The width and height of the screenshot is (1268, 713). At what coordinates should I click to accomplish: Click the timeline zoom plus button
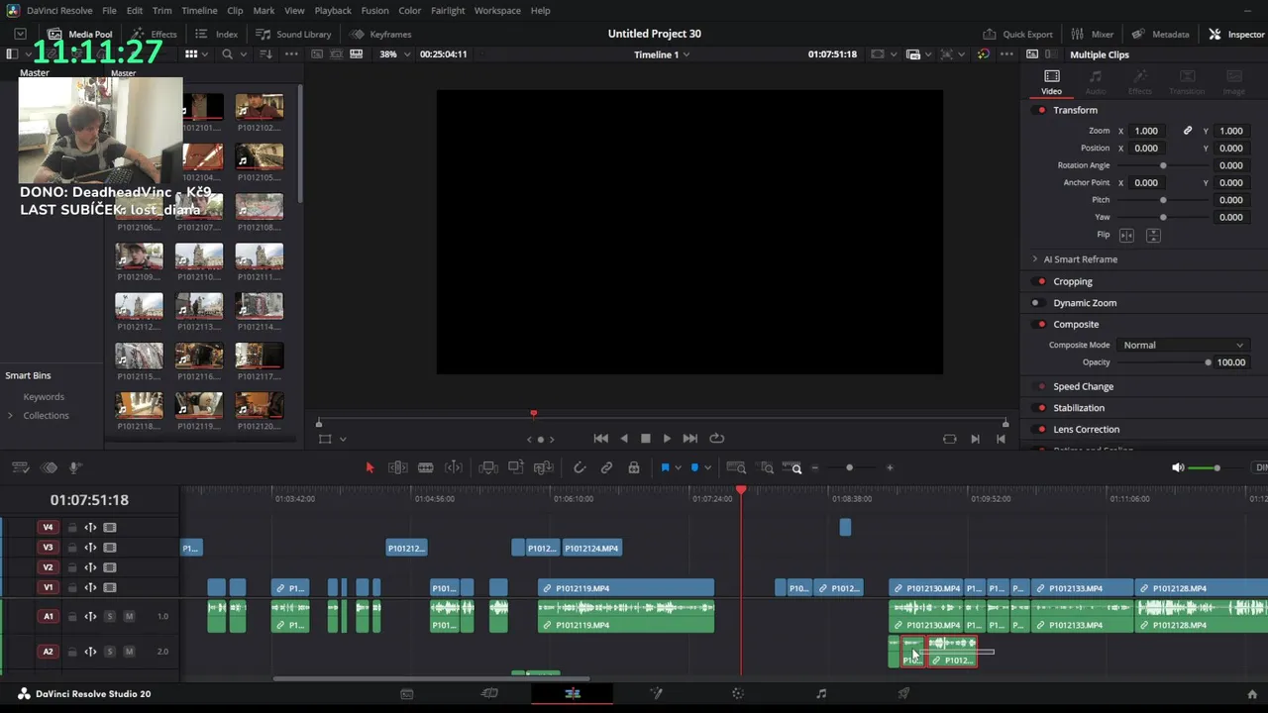pyautogui.click(x=890, y=467)
